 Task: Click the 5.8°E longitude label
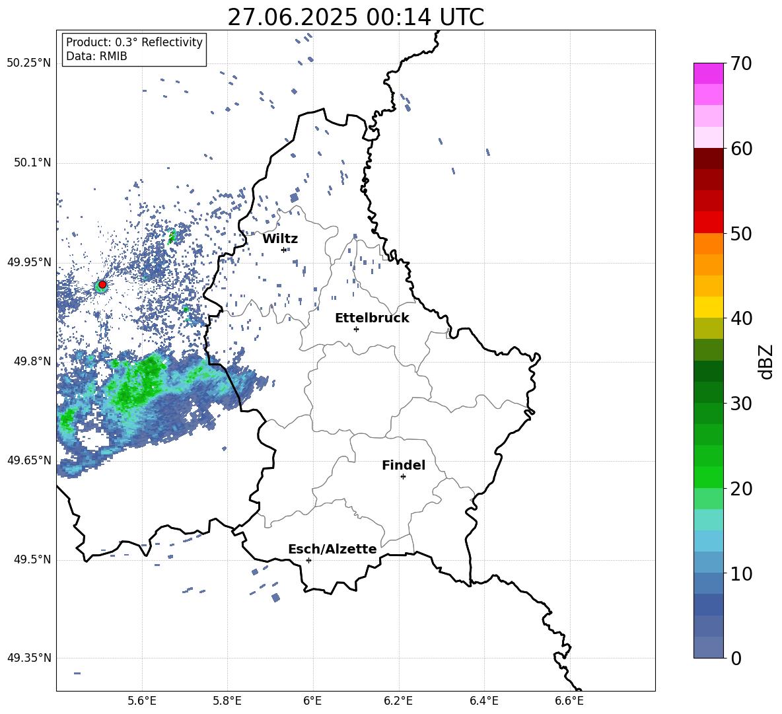pyautogui.click(x=227, y=701)
